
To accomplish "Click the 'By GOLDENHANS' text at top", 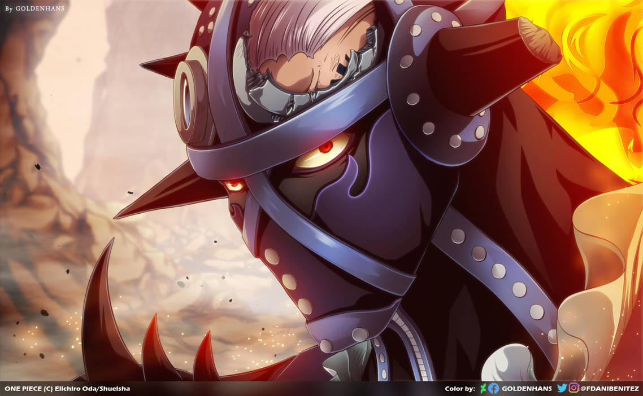I will [35, 8].
